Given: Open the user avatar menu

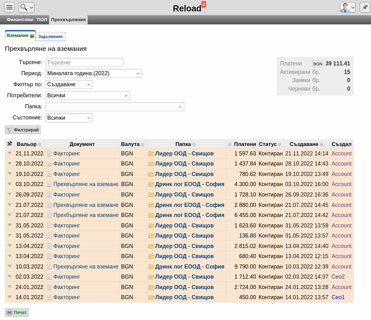Looking at the screenshot, I should (348, 7).
